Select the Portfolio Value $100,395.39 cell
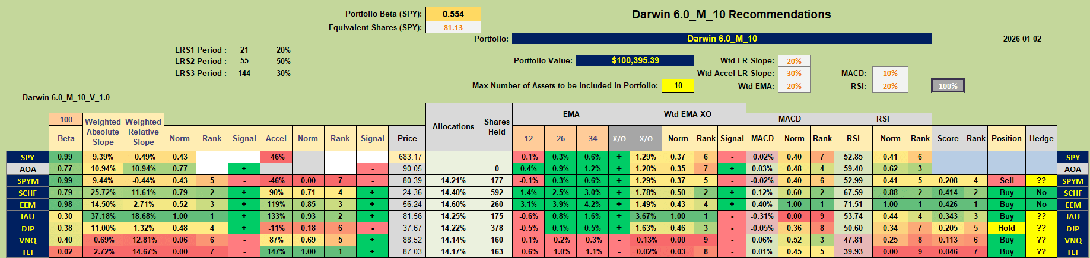The image size is (1090, 258). tap(635, 60)
